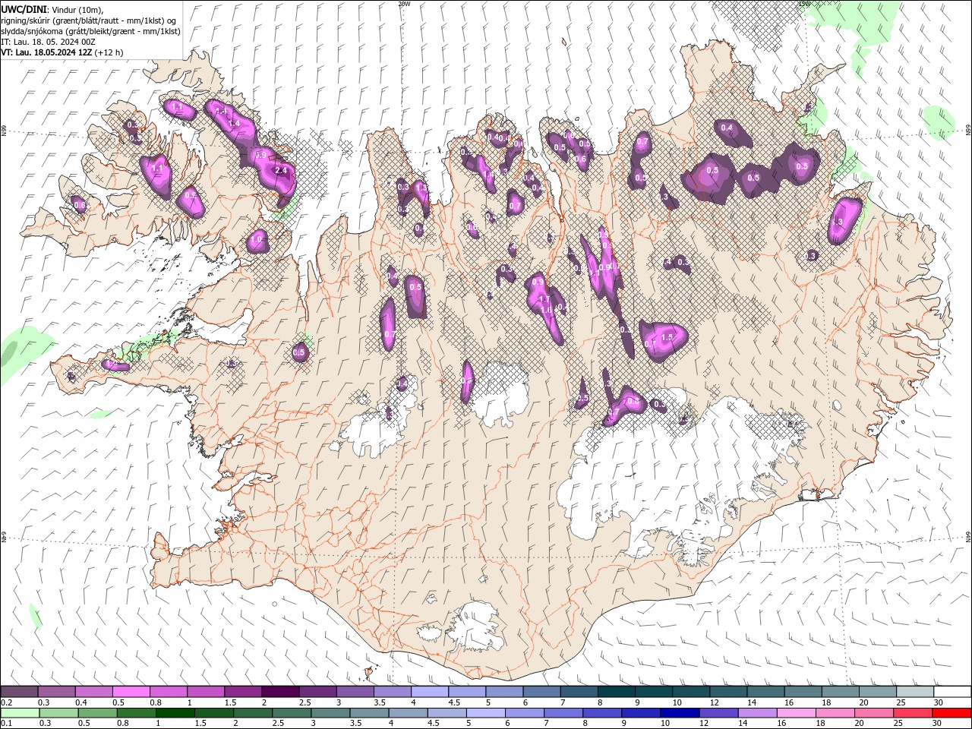Viewport: 972px width, 729px height.
Task: Pick the bright pink snow swatch starting at 0.5
Action: (x=131, y=692)
